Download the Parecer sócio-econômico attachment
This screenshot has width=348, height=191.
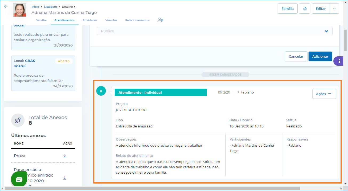[65, 178]
